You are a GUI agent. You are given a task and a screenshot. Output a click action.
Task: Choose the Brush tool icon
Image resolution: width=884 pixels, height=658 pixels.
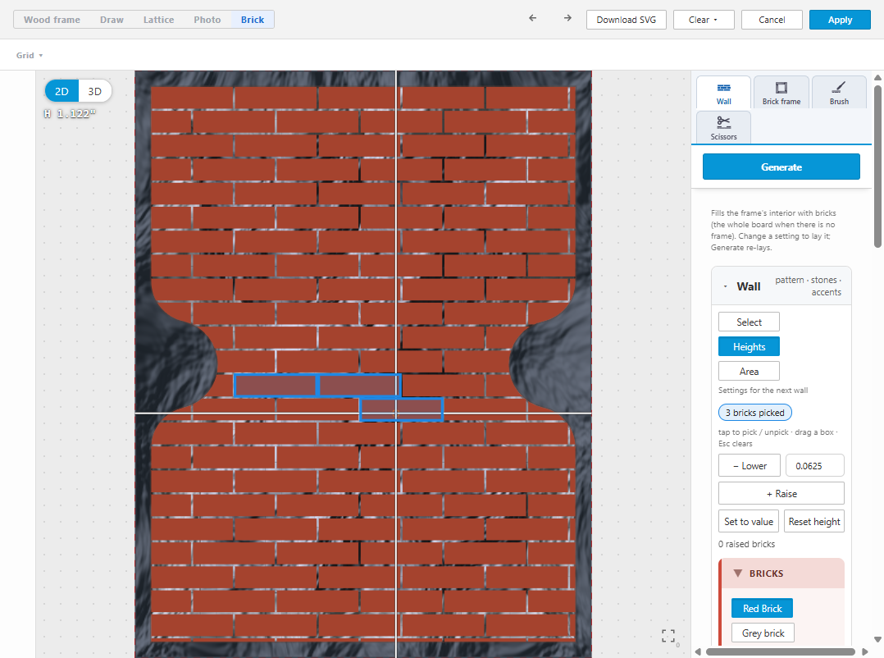coord(838,88)
